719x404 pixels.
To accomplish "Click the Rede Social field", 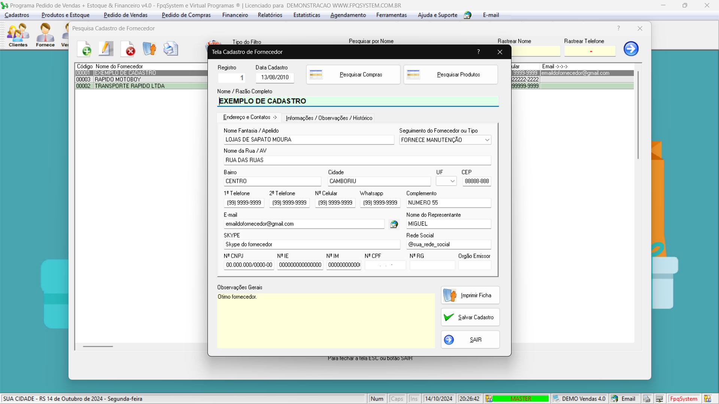I will point(449,245).
